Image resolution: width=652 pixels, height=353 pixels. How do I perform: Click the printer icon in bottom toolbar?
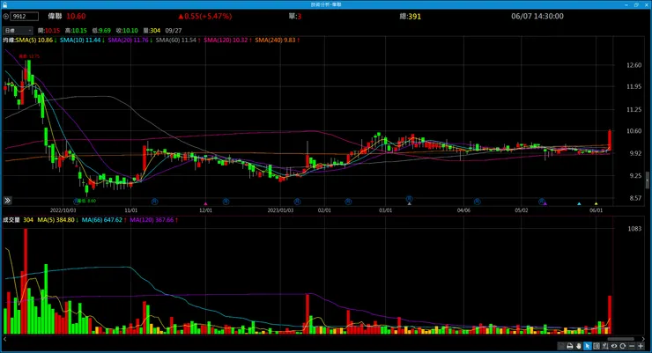coord(570,346)
